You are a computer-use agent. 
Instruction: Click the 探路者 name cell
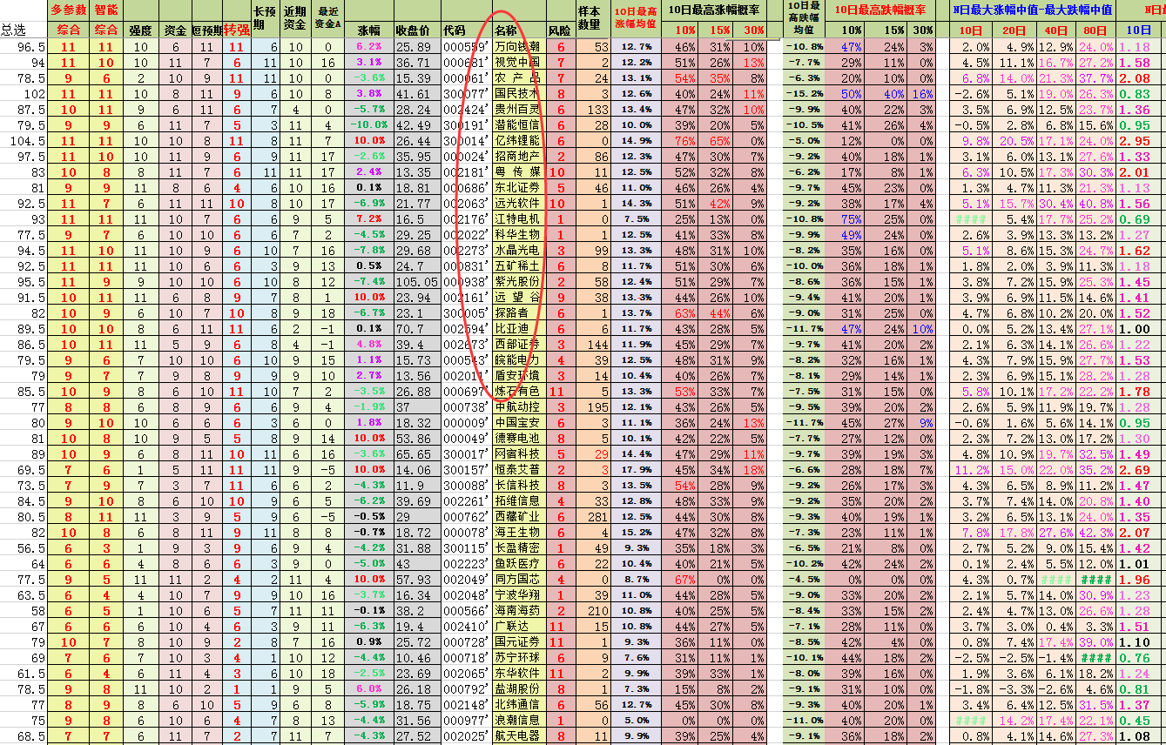tap(519, 312)
